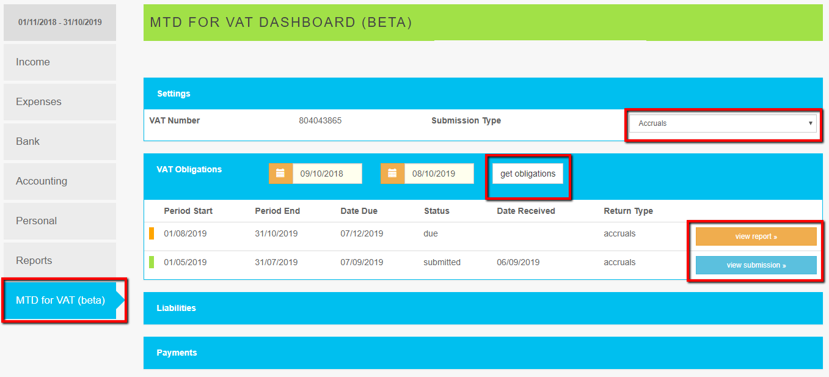Click the Return Type column header

pos(629,211)
